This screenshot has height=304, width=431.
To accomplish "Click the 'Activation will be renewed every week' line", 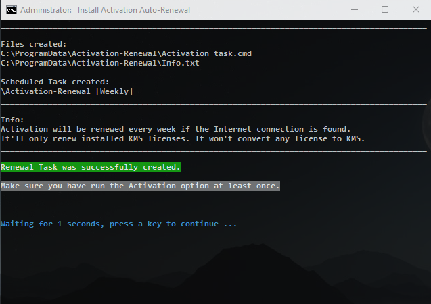I will click(175, 128).
